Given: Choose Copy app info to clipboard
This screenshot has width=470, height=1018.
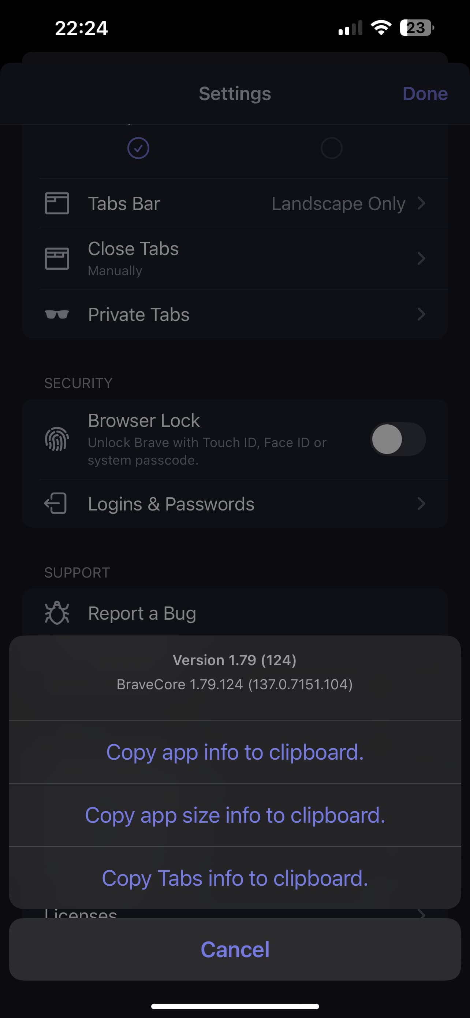Looking at the screenshot, I should pyautogui.click(x=235, y=752).
